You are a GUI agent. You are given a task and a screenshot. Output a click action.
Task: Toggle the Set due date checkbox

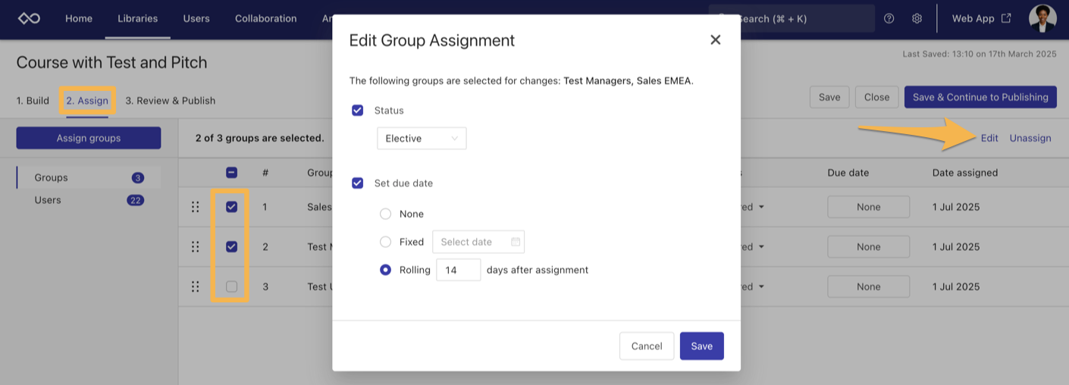tap(358, 183)
